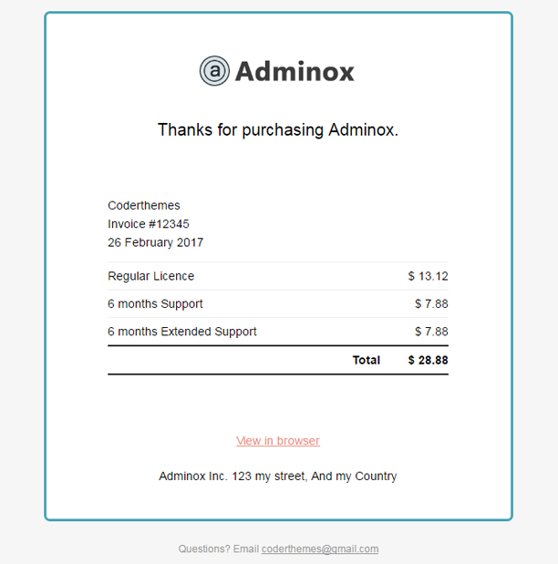Click the $ 28.88 total amount

(428, 360)
